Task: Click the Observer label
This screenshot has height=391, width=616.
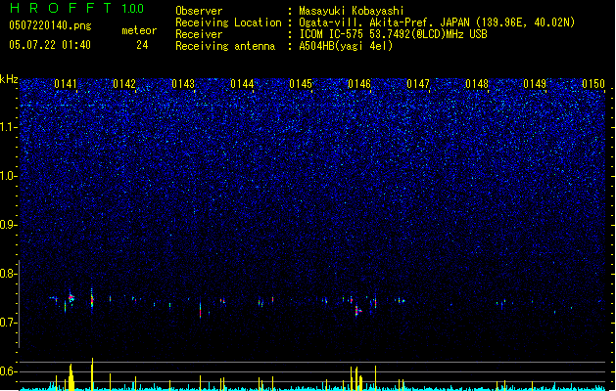Action: tap(199, 11)
